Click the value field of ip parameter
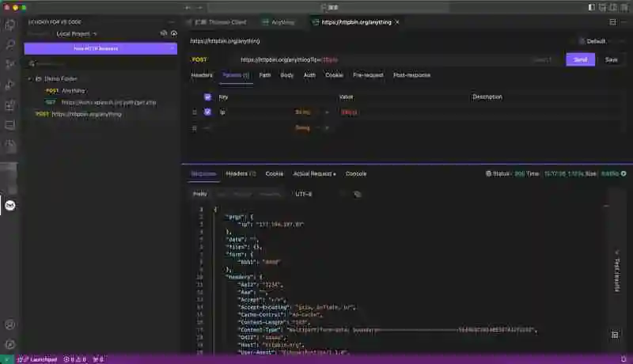The image size is (633, 364). [404, 112]
